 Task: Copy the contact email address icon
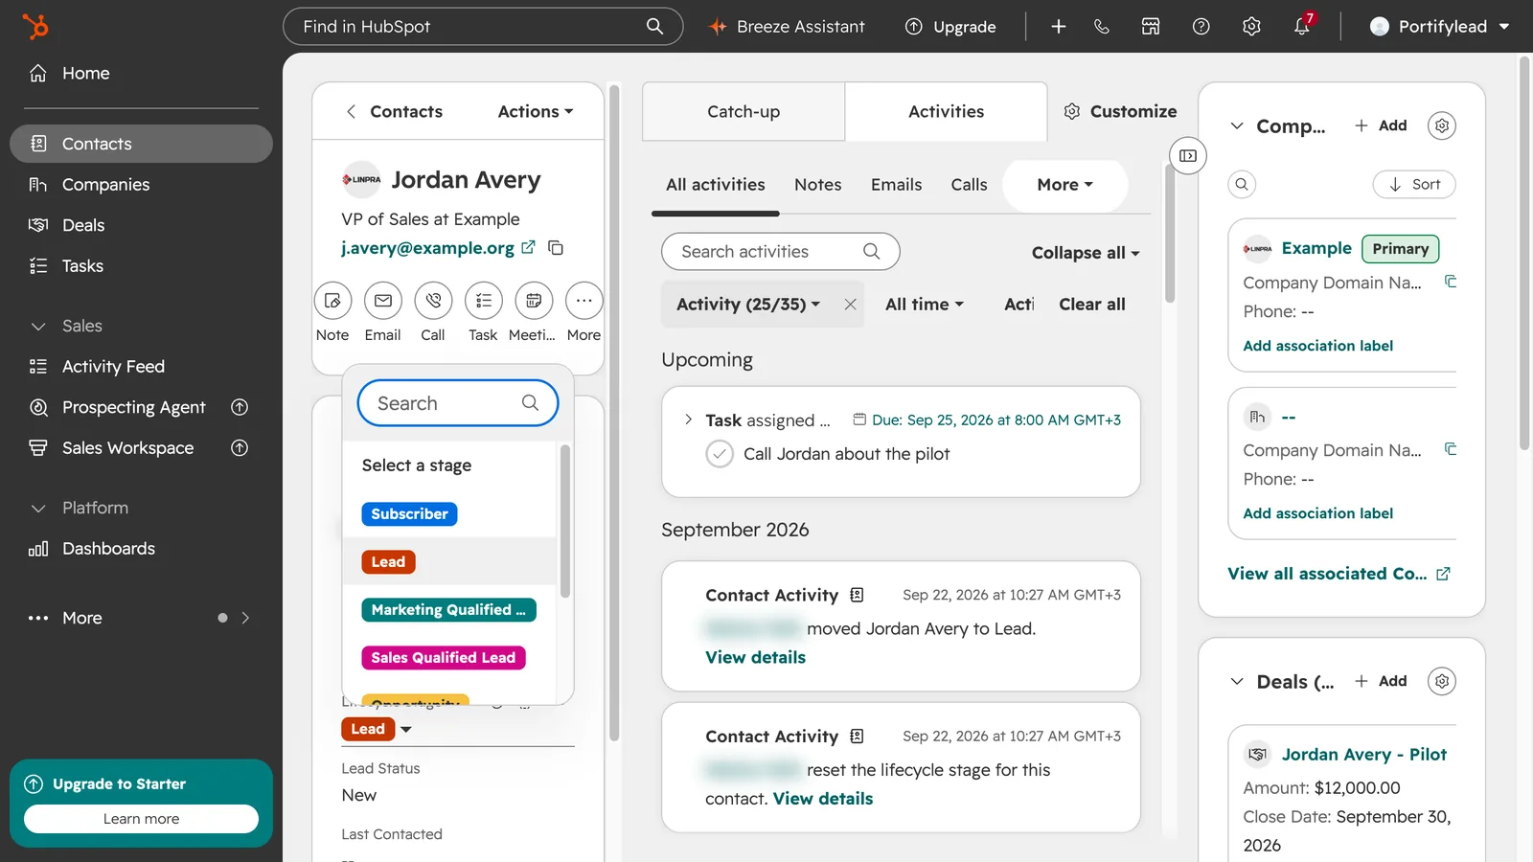pos(556,248)
